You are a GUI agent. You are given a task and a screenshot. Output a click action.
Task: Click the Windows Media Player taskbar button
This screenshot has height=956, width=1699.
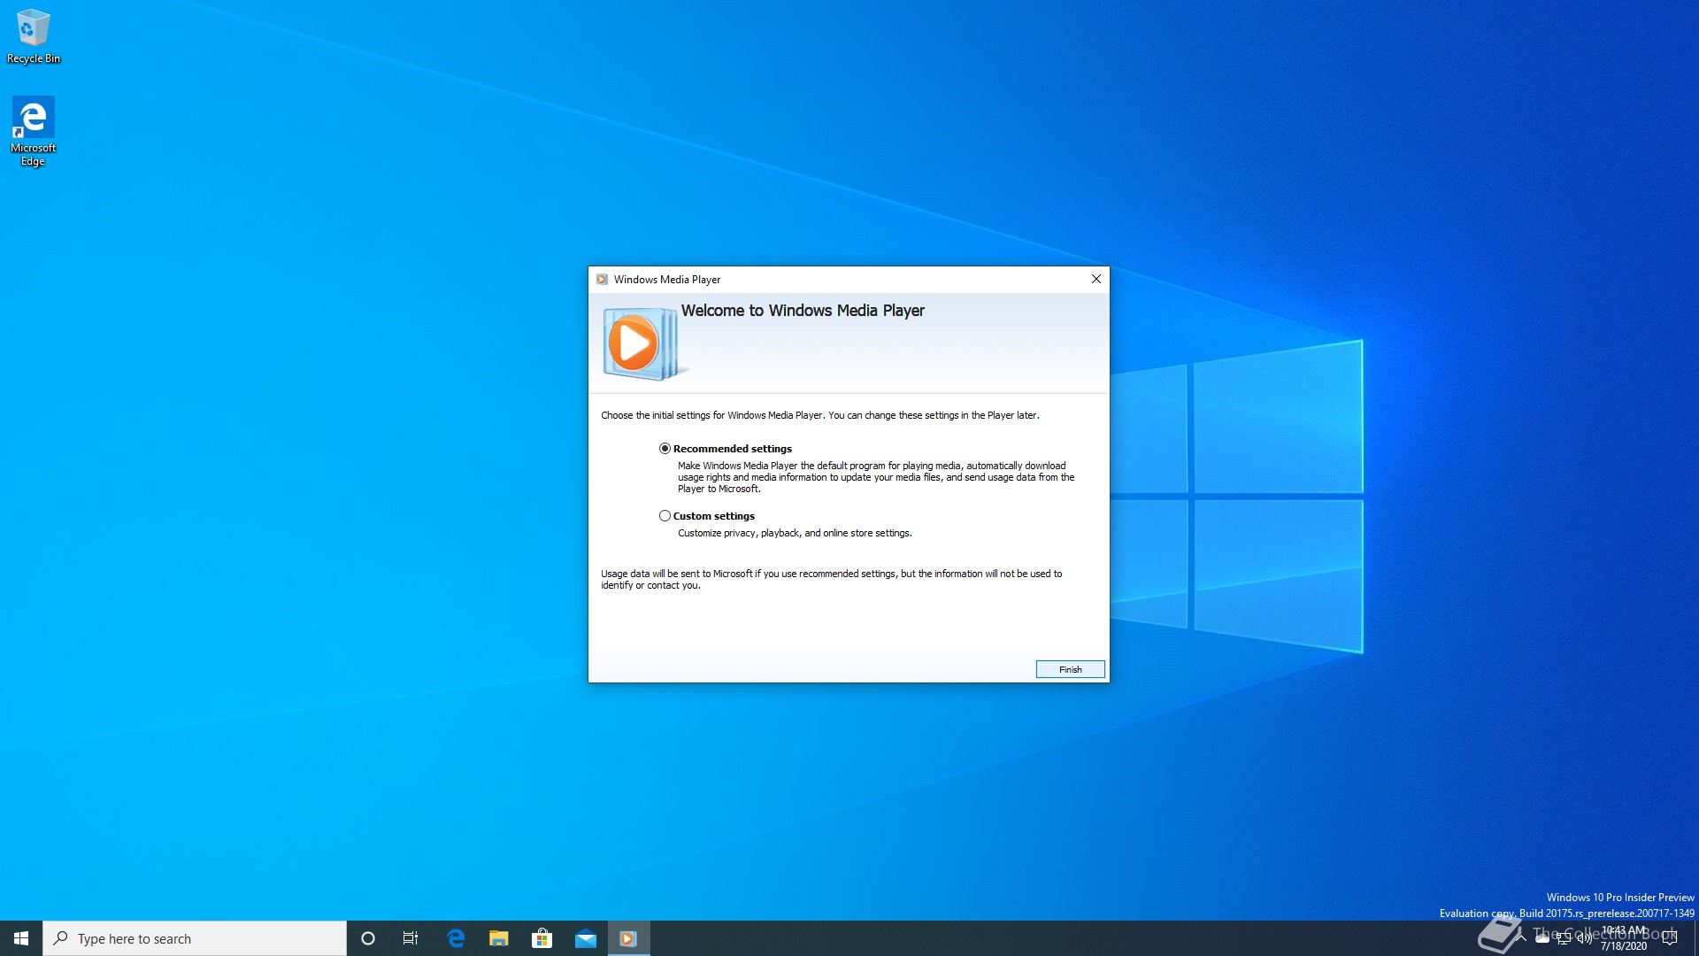point(628,938)
